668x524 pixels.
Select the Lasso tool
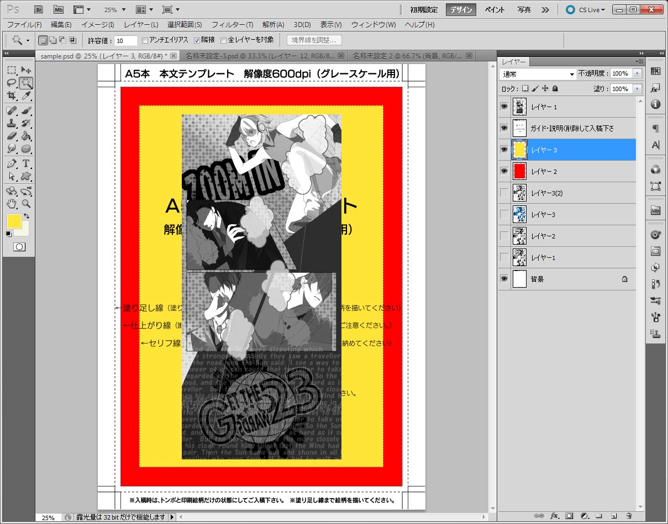point(12,83)
